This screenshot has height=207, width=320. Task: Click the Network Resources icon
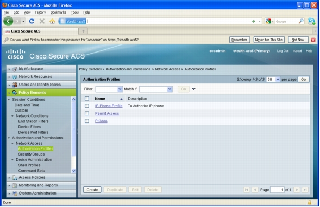pos(15,77)
